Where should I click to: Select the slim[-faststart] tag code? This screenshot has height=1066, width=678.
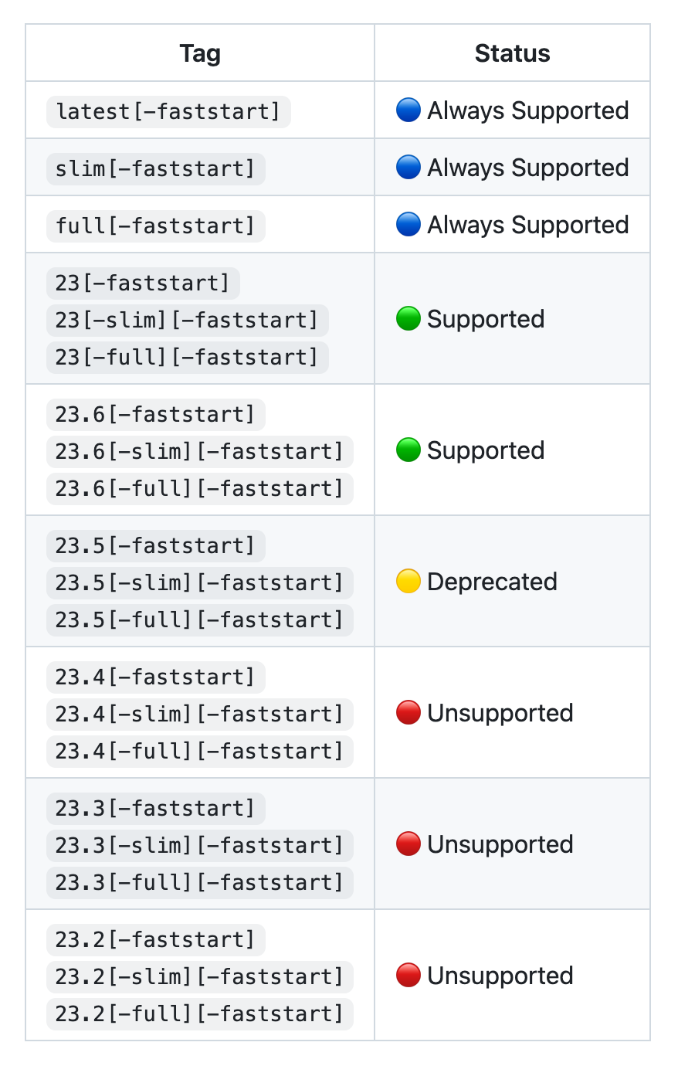pyautogui.click(x=156, y=169)
